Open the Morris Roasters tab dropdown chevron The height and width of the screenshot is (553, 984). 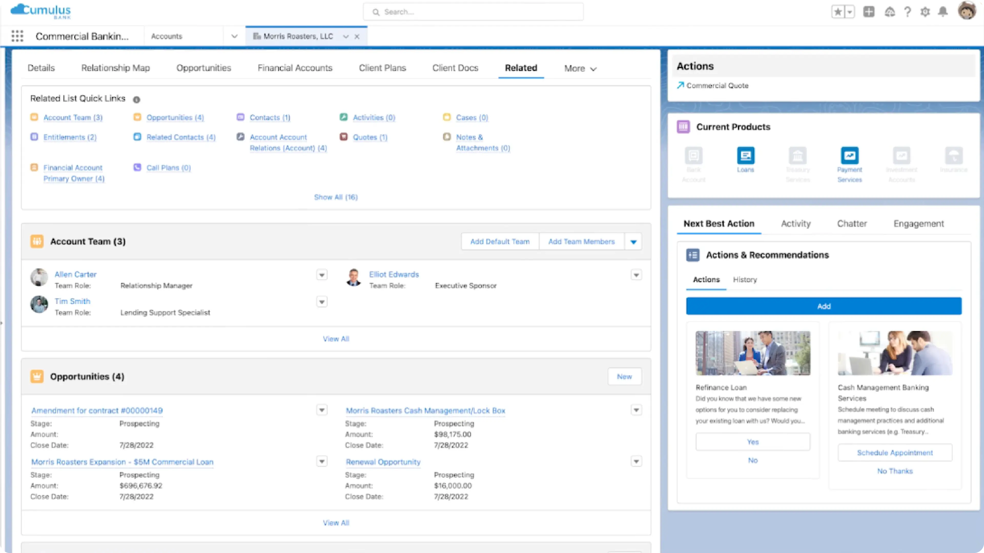click(346, 37)
